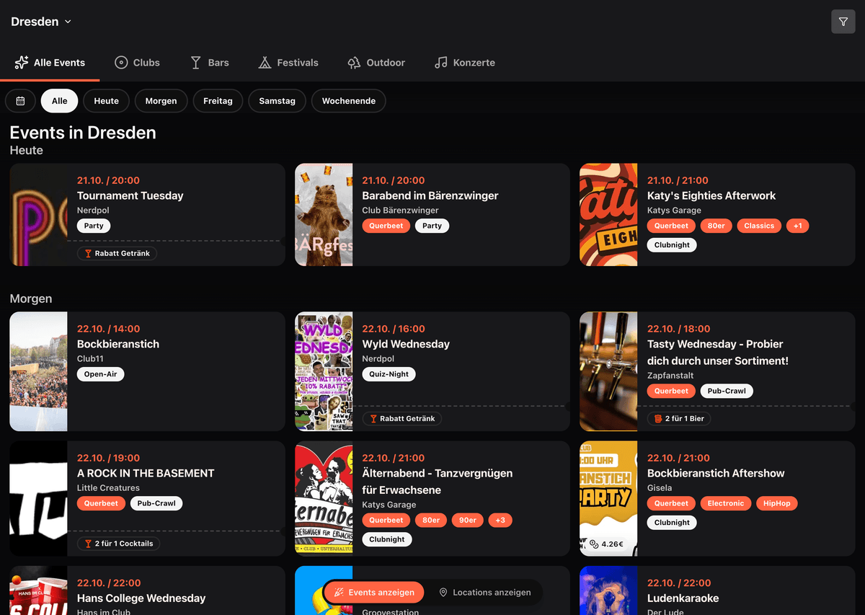
Task: Show events with Events anzeigen toggle
Action: coord(374,593)
